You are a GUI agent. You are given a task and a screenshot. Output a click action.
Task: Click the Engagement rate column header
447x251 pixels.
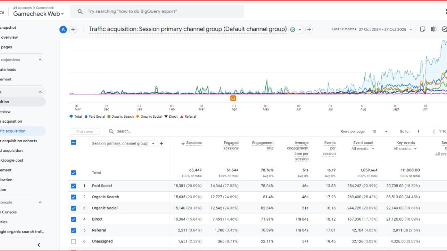(x=263, y=145)
